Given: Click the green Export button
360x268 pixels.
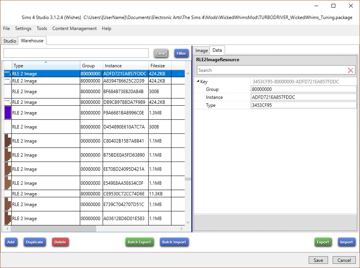Looking at the screenshot, I should point(323,242).
